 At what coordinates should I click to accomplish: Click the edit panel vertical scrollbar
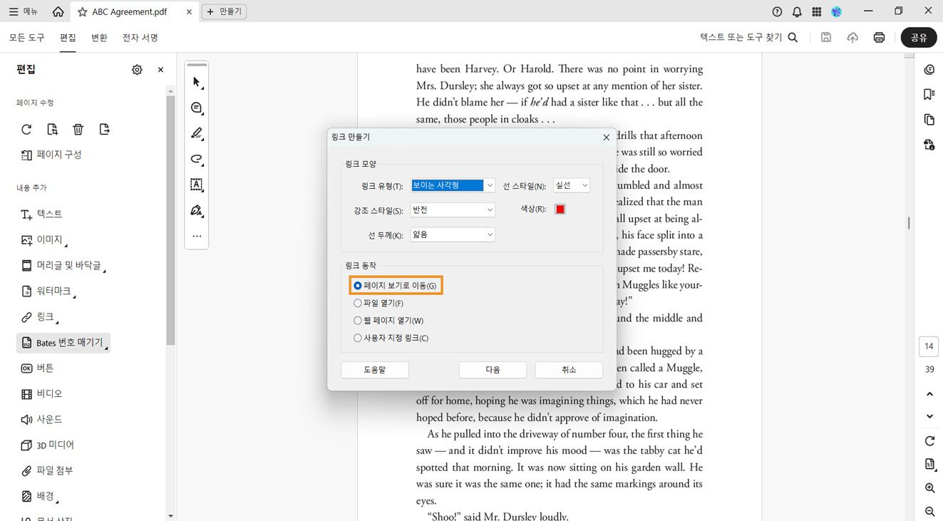point(170,221)
